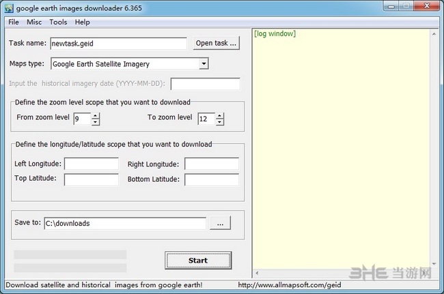444x294 pixels.
Task: Click the Start button
Action: (x=198, y=261)
